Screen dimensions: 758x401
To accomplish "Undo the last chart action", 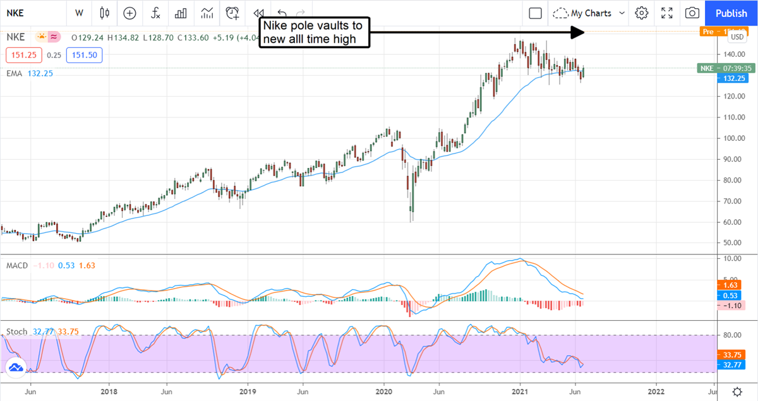I will click(282, 13).
